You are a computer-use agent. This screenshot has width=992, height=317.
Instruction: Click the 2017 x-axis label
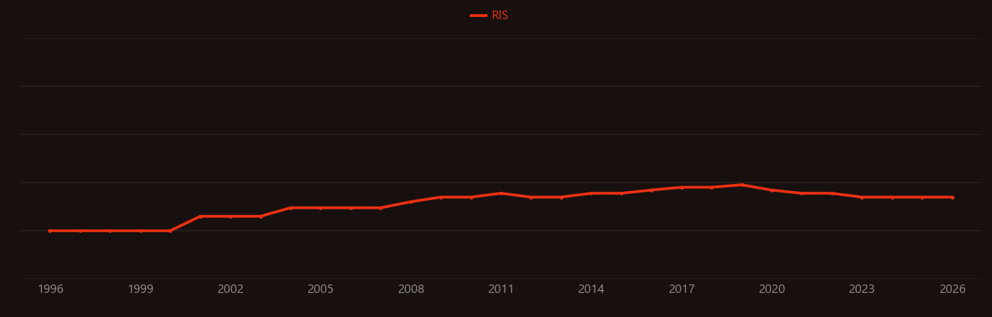tap(682, 289)
